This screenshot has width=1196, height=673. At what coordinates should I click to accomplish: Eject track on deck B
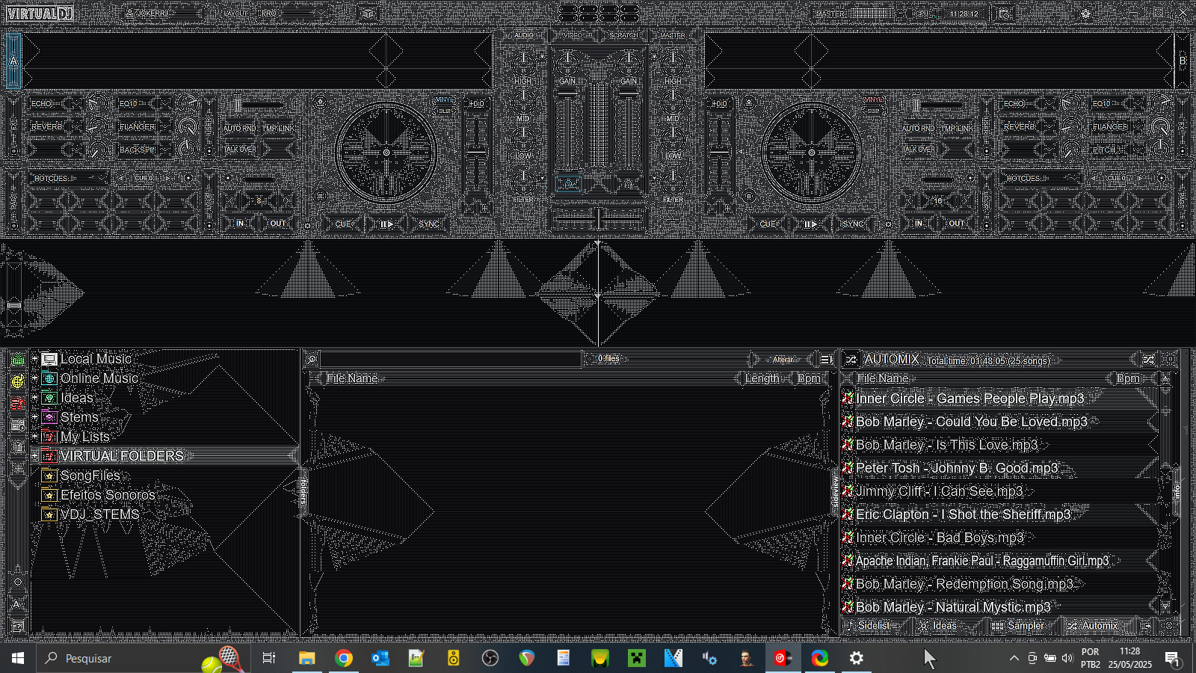[x=748, y=102]
